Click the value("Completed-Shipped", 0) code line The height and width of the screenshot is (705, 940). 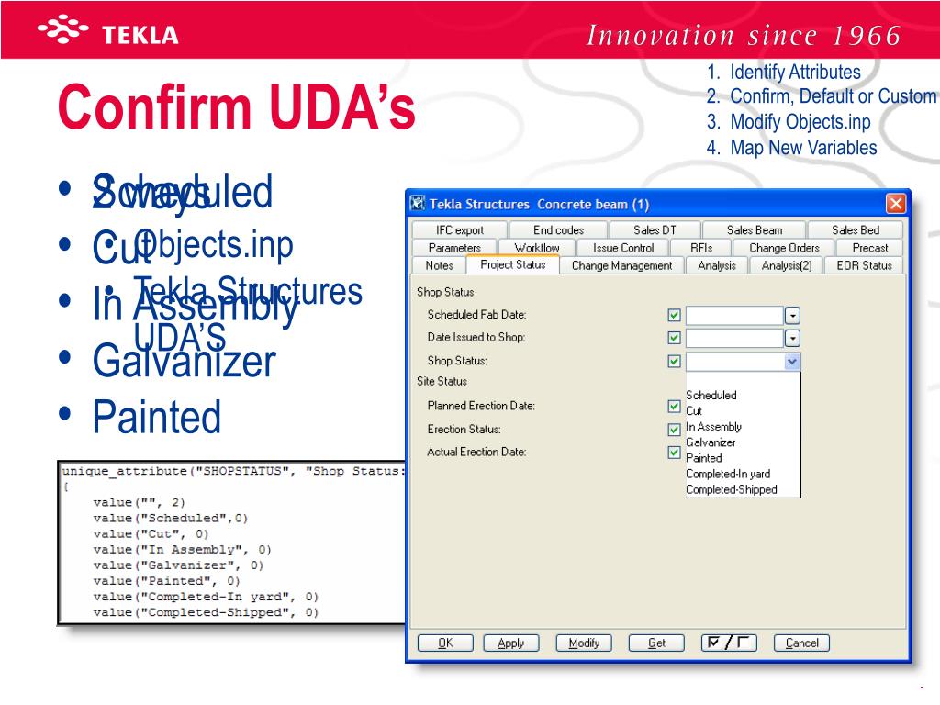pos(206,612)
